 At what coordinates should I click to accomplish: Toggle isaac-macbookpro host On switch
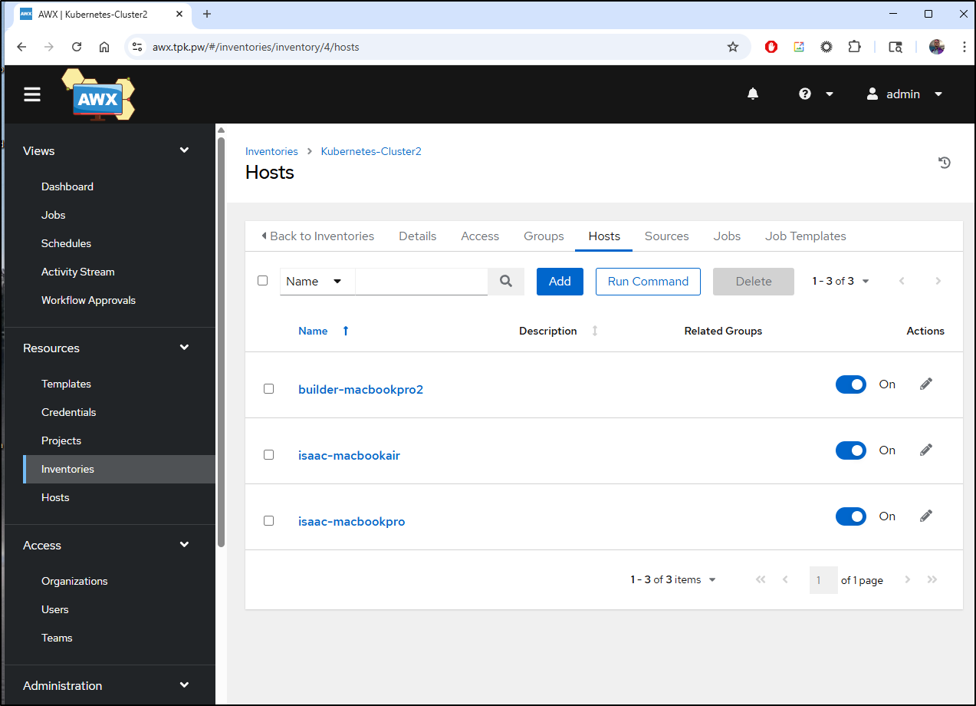click(851, 516)
